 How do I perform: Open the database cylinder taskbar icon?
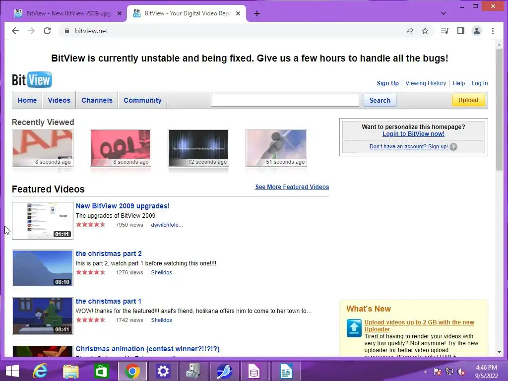coord(254,371)
